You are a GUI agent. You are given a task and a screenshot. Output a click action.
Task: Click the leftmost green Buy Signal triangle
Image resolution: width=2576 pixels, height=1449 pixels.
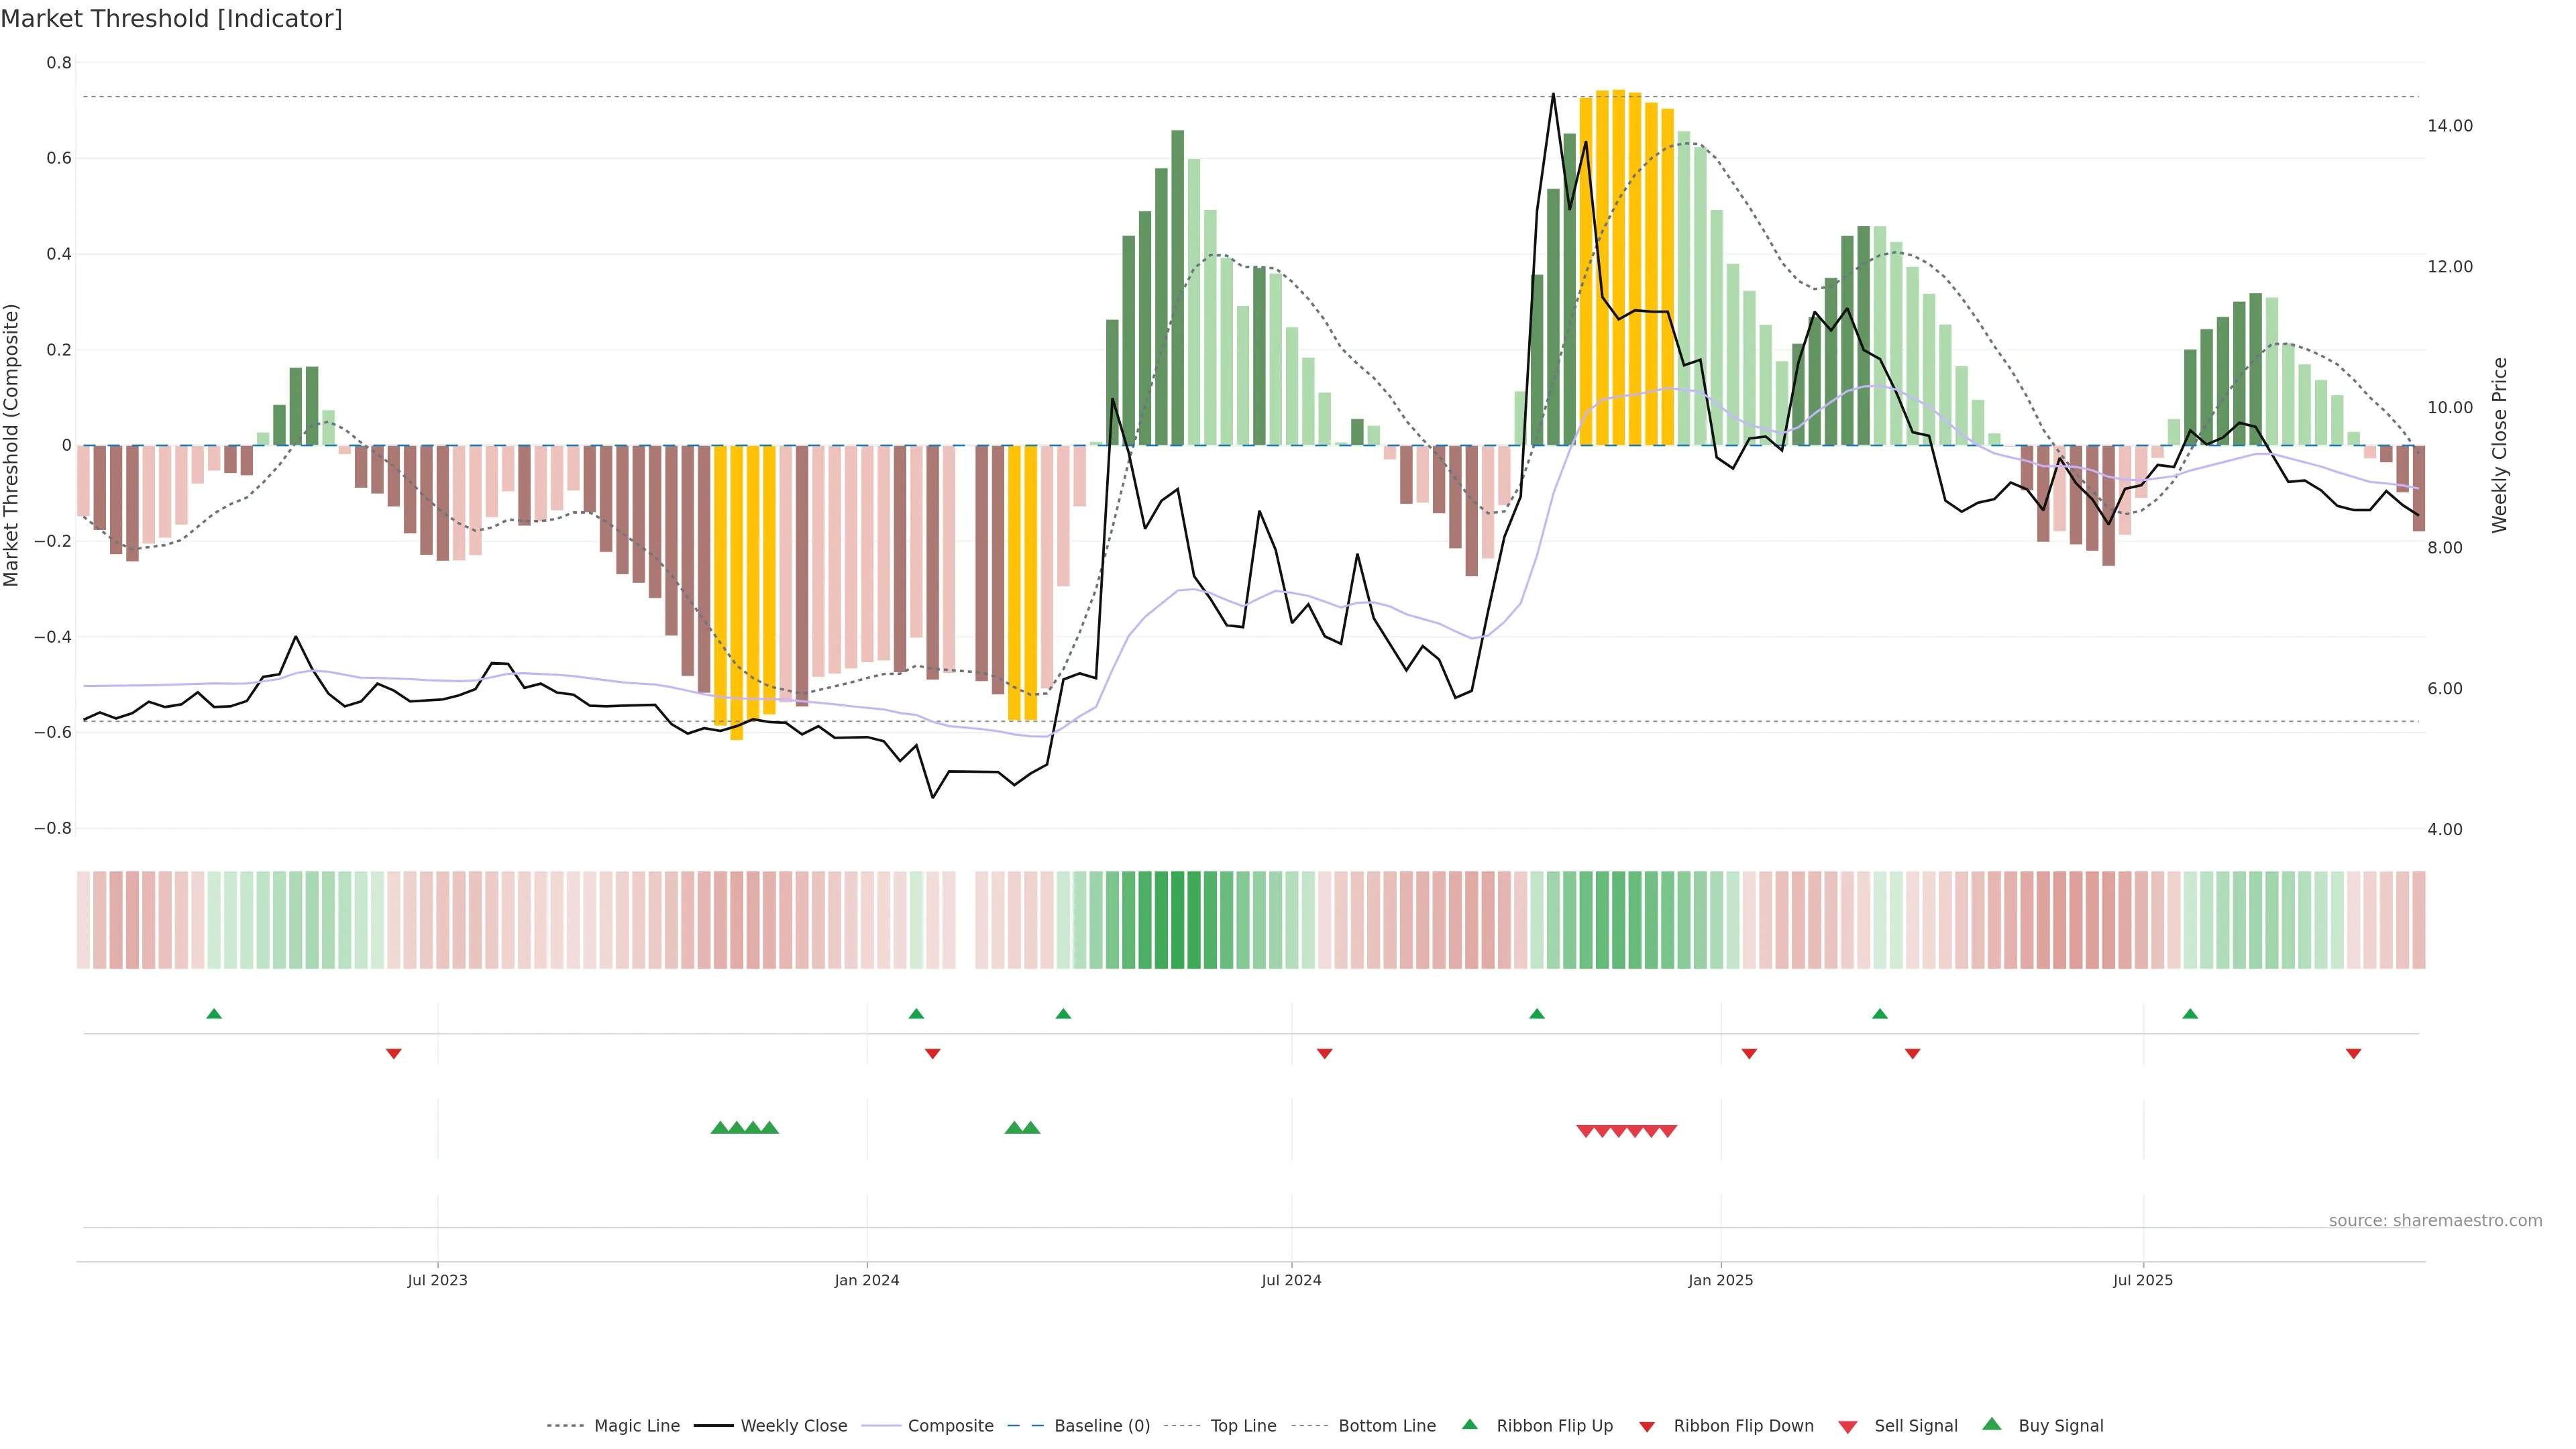coord(719,1128)
